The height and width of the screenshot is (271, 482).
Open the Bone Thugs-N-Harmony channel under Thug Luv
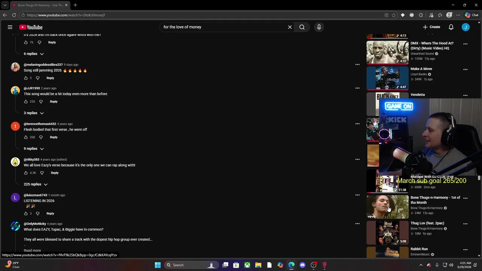click(x=427, y=228)
